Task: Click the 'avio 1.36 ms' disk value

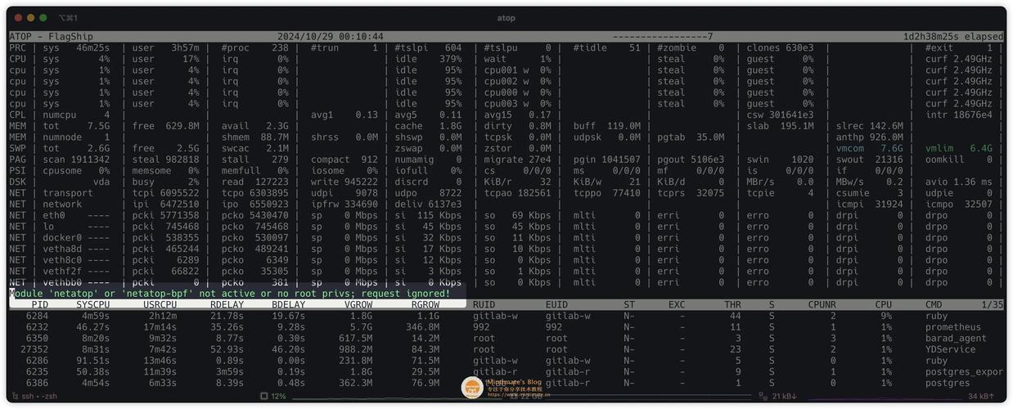Action: coord(959,182)
